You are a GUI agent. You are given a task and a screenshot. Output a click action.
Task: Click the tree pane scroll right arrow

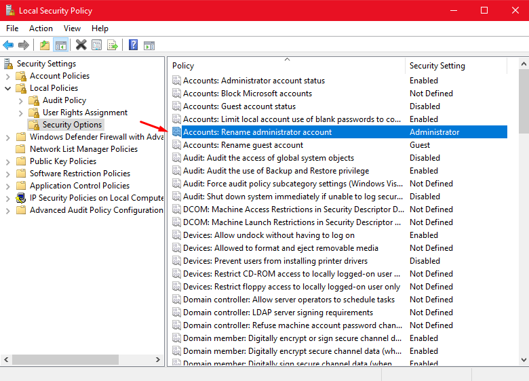point(157,359)
